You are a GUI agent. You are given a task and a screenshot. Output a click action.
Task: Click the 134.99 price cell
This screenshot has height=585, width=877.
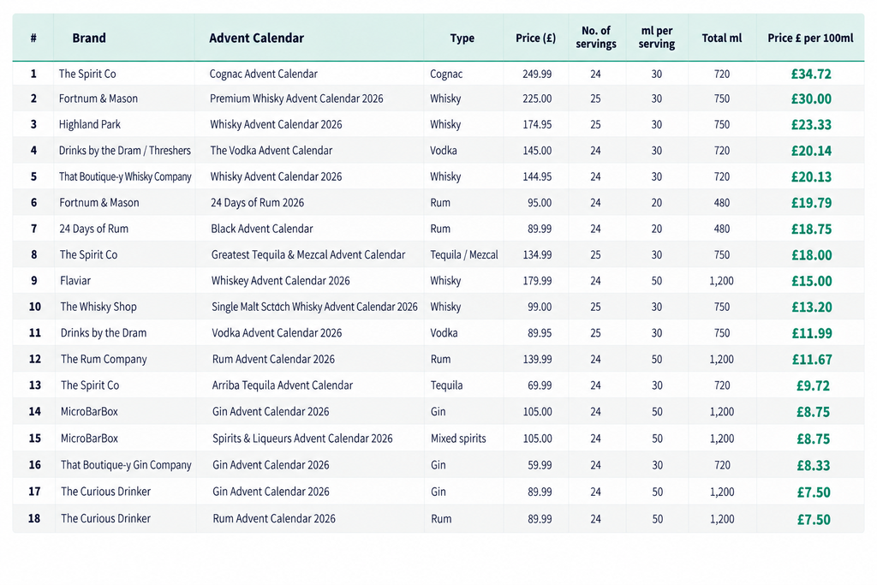coord(537,254)
